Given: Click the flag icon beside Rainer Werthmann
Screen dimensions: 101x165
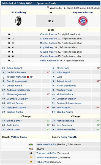Looking at the screenshot, I should pos(31,158).
